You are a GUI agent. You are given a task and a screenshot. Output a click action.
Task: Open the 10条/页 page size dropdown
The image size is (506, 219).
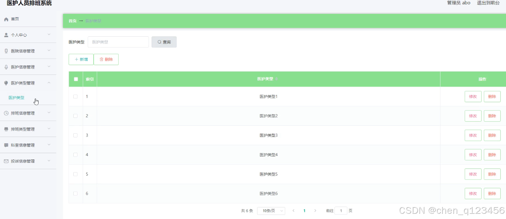coord(271,211)
